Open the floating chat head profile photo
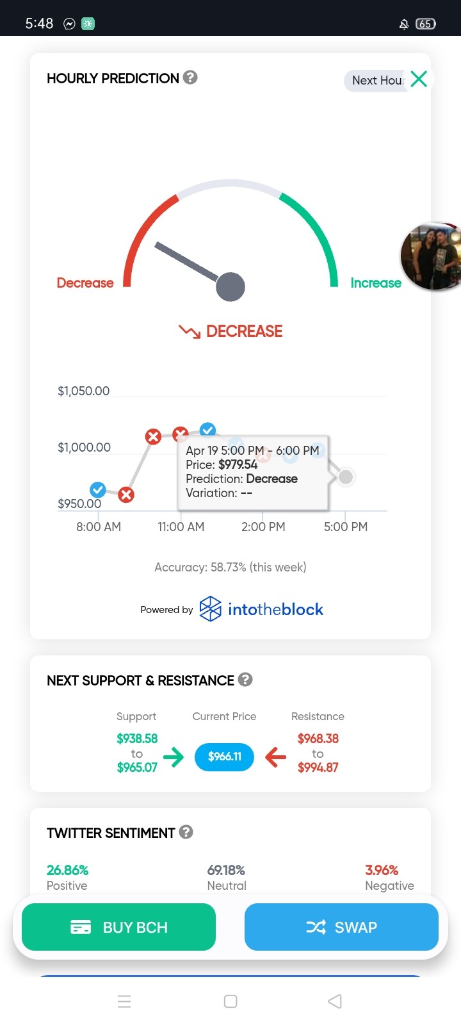This screenshot has width=461, height=1025. [x=432, y=256]
